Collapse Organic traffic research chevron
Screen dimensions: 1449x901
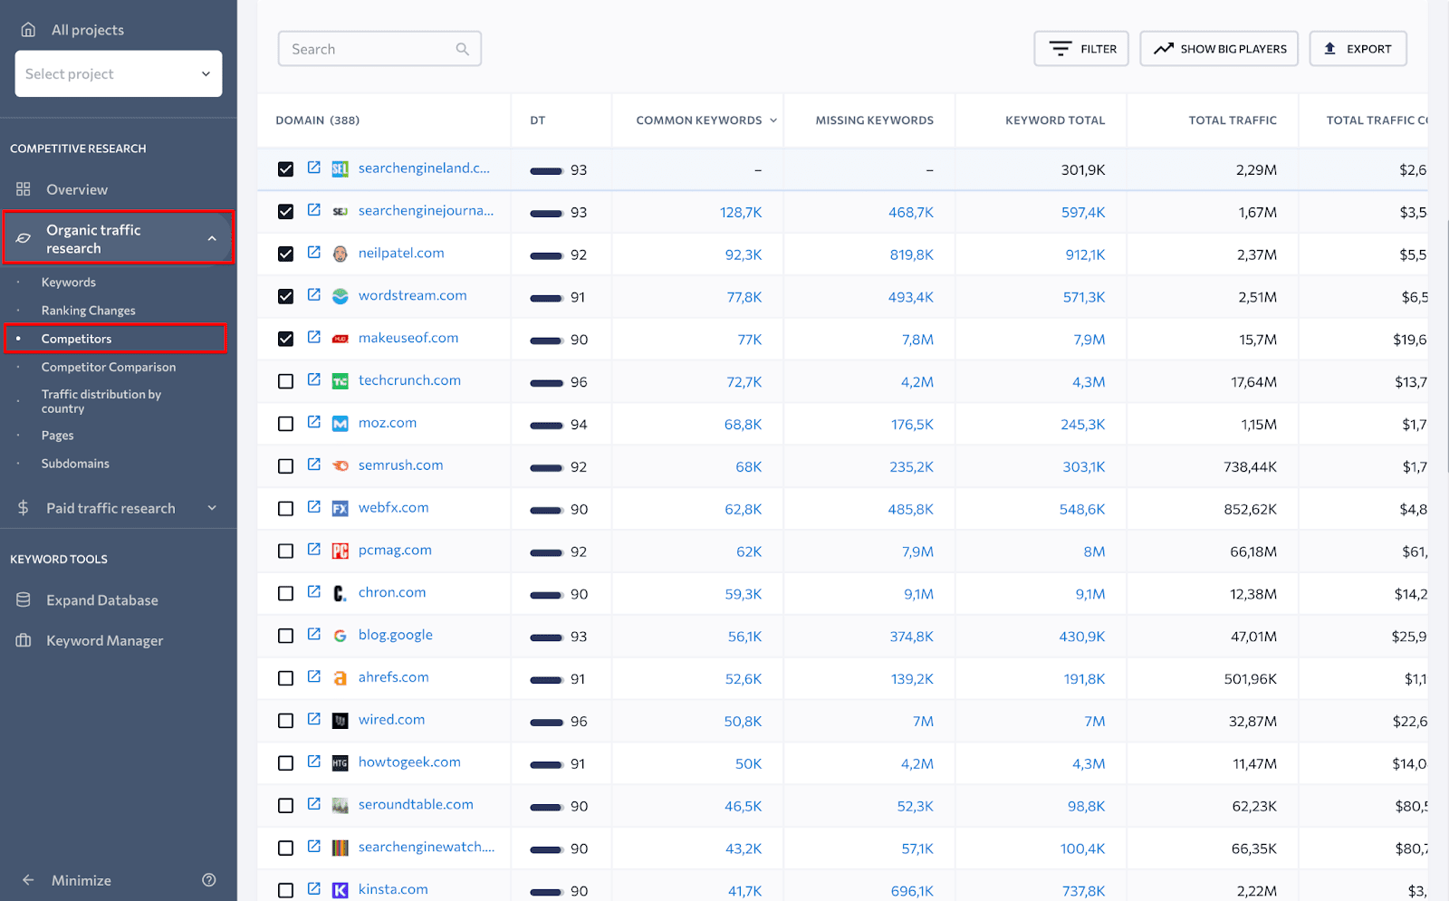[212, 238]
